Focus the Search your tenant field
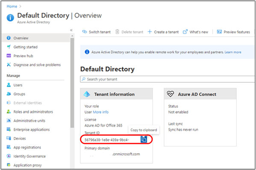 [x=168, y=79]
